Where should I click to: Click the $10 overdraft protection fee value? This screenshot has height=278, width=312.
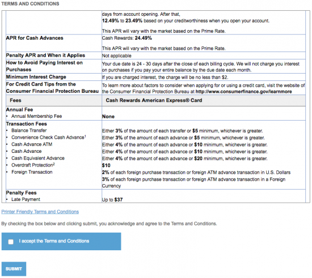point(106,165)
